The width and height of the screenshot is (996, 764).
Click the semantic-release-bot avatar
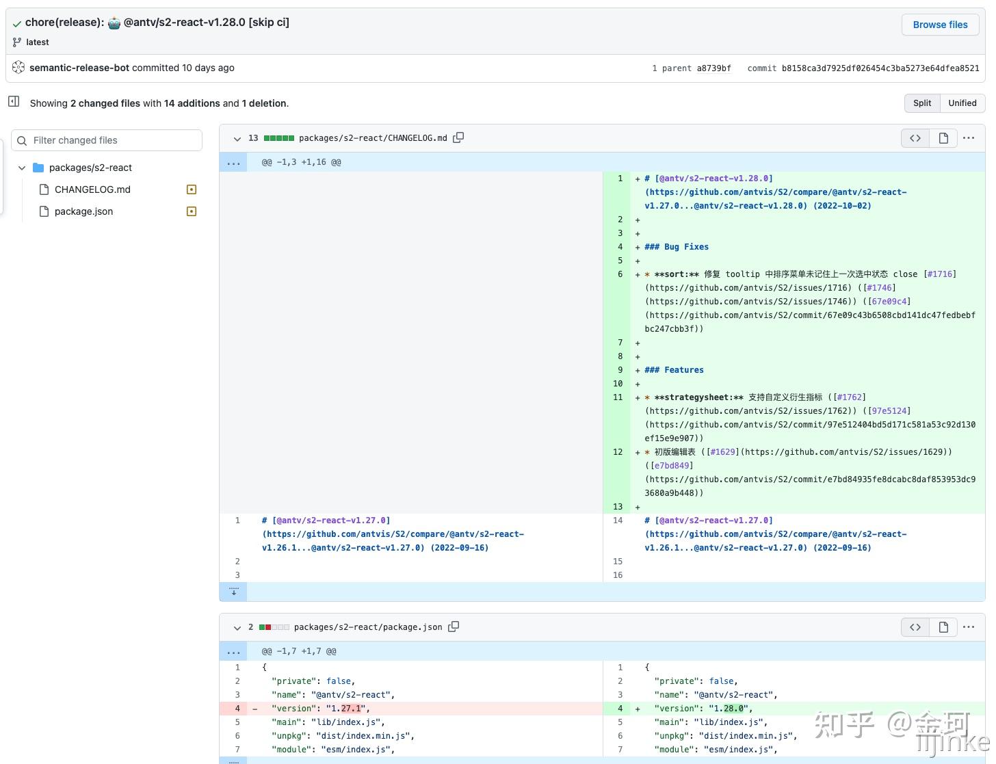pos(18,67)
